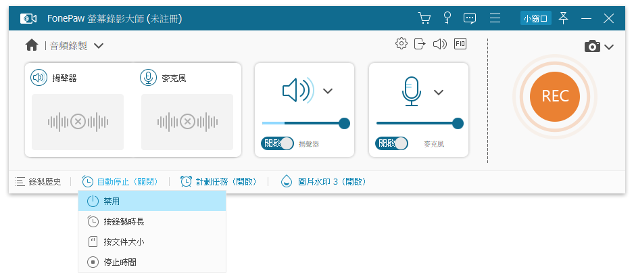The height and width of the screenshot is (280, 634).
Task: Expand the camera screenshot dropdown arrow
Action: click(609, 47)
